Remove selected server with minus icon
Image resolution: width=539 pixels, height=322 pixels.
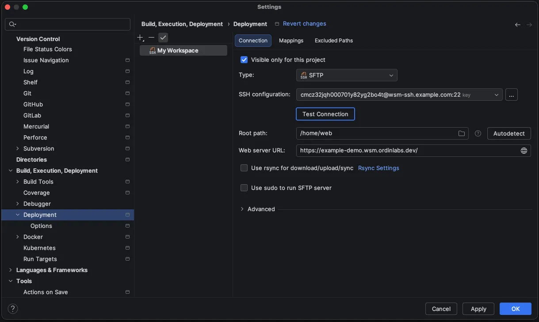[151, 38]
